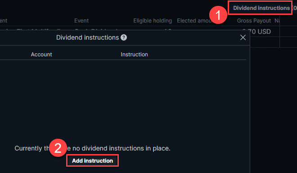Viewport: 297px width, 173px height.
Task: Sort by the Eligible holding column
Action: click(153, 20)
